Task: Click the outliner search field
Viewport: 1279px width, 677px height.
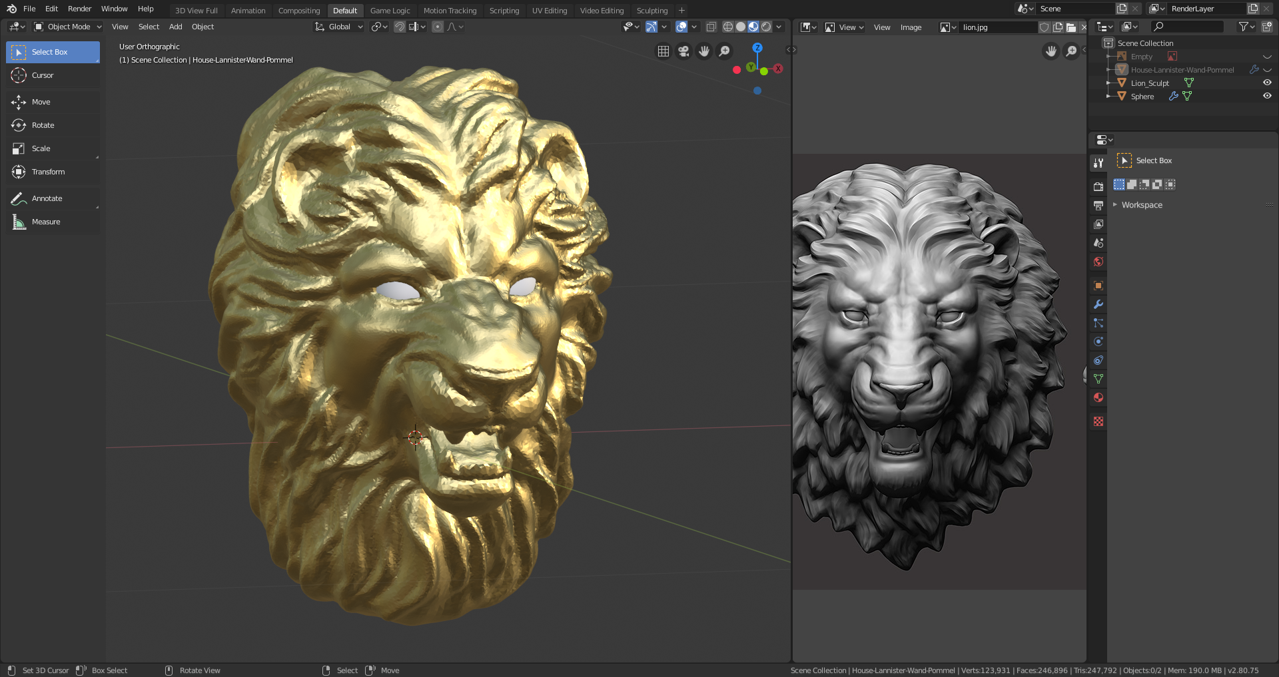Action: click(x=1188, y=27)
